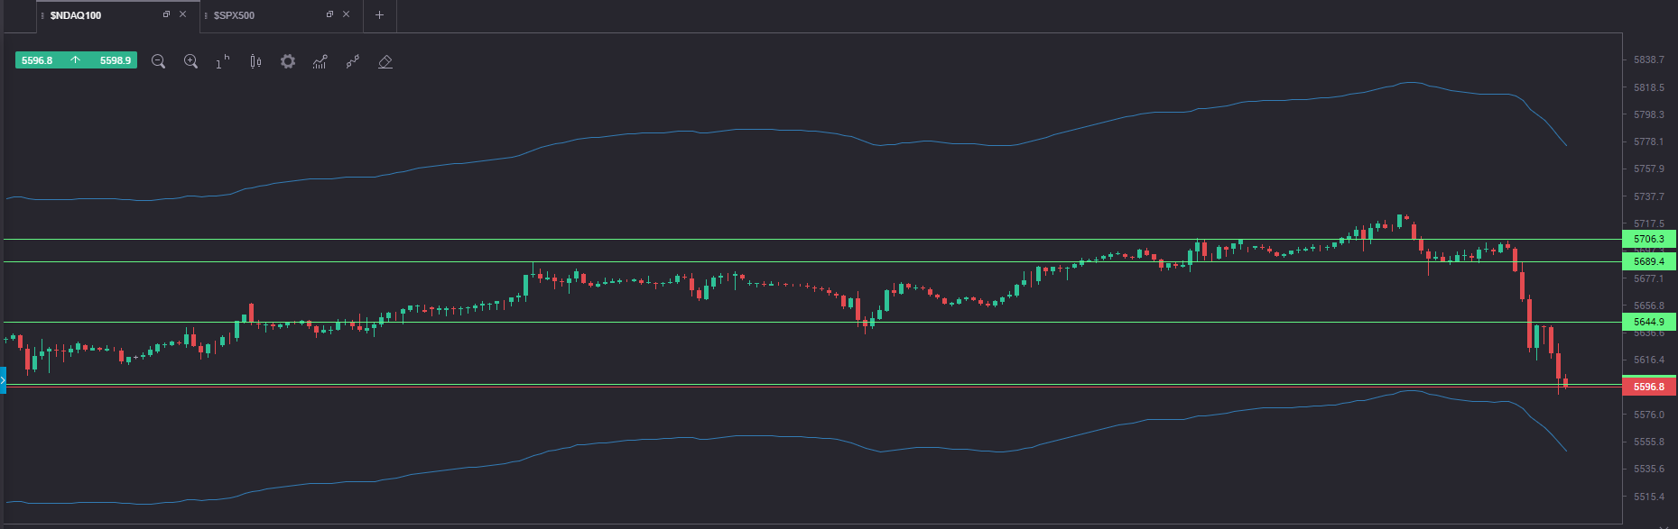The width and height of the screenshot is (1678, 529).
Task: Change the candlestick chart type
Action: 255,61
